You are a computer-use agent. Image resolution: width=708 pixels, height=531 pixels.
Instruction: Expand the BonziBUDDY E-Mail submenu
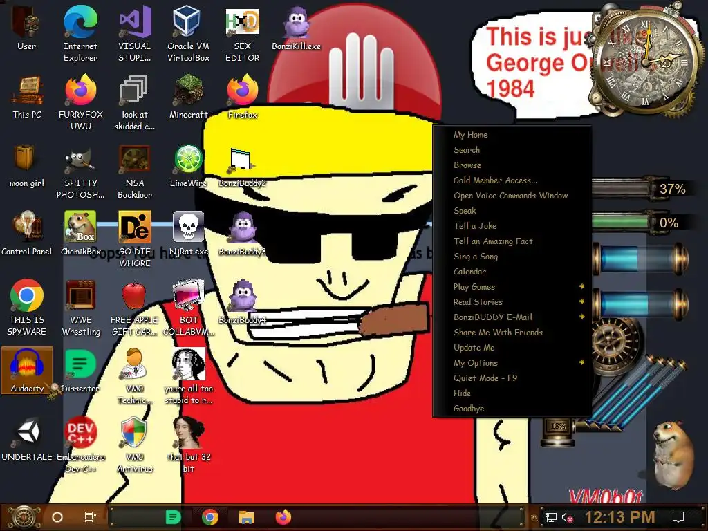click(x=512, y=317)
